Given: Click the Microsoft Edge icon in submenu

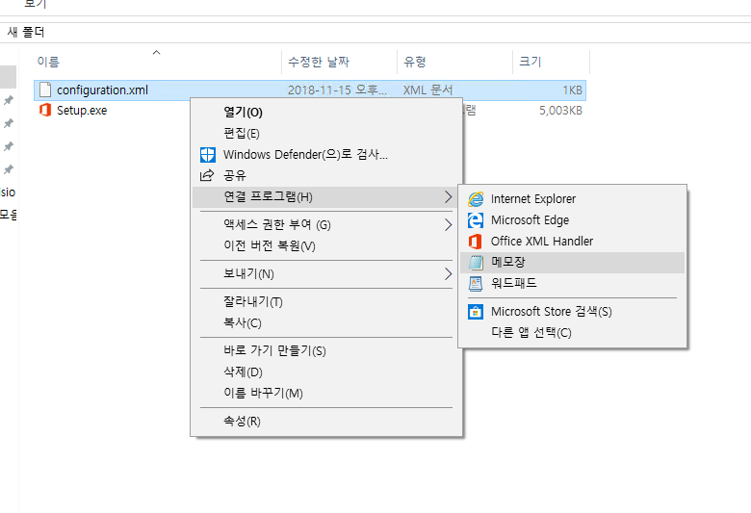Looking at the screenshot, I should click(476, 220).
